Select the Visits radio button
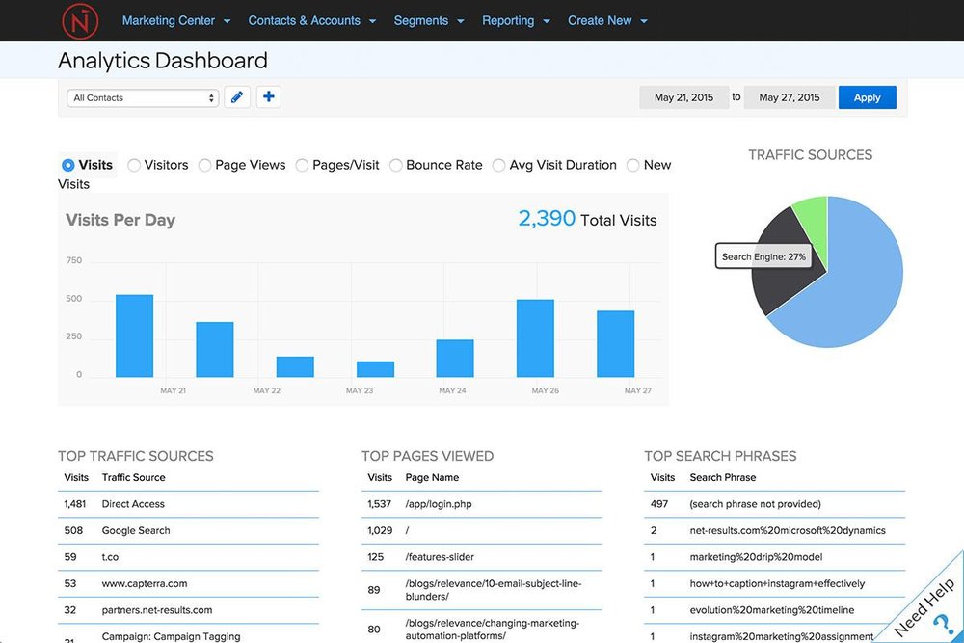 pos(67,165)
